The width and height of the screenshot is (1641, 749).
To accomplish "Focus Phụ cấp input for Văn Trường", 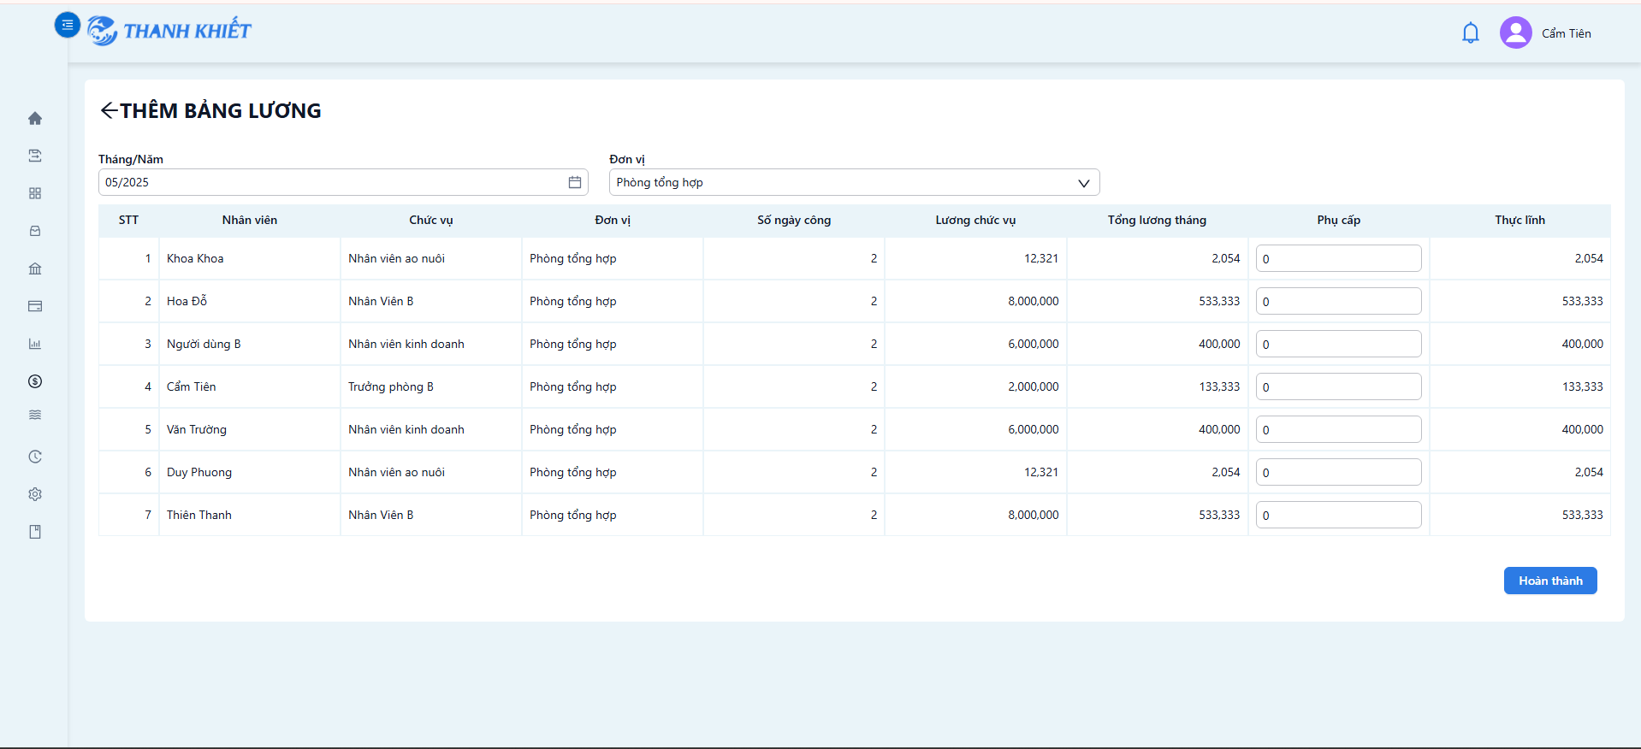I will (x=1338, y=429).
